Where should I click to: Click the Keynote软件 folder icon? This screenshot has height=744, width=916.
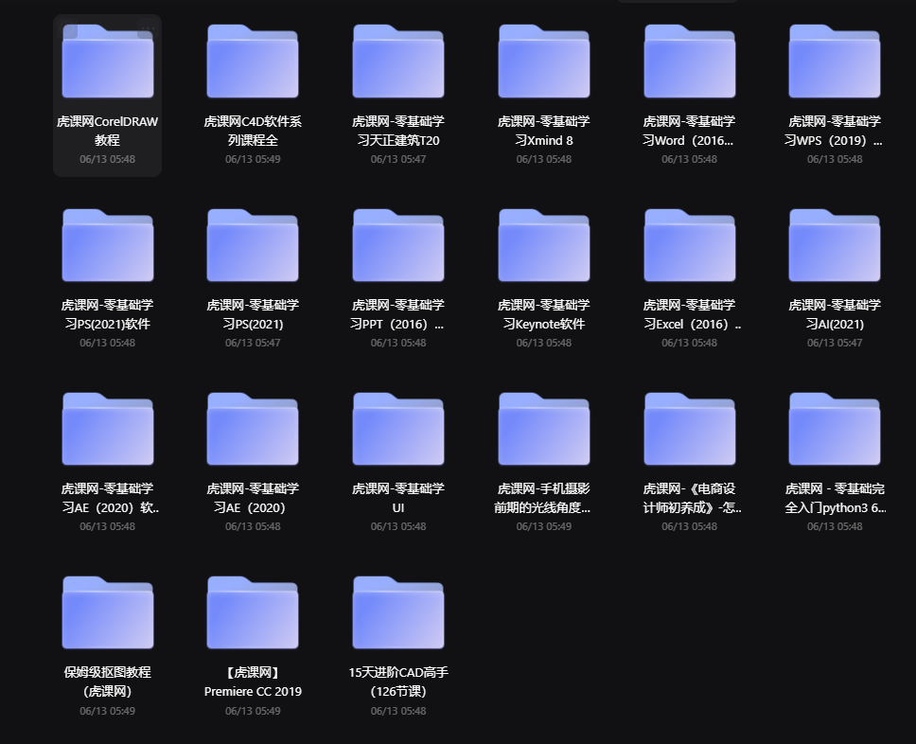coord(544,245)
